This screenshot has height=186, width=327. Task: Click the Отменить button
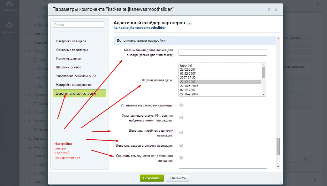click(x=178, y=178)
